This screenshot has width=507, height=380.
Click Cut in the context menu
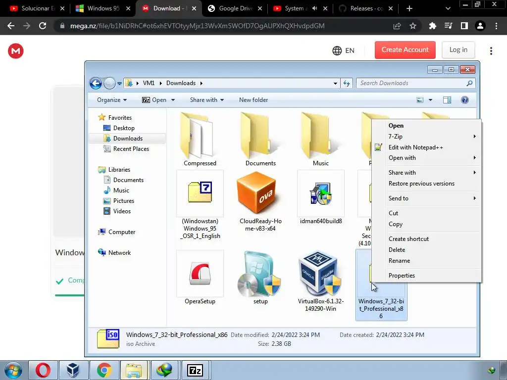pos(426,213)
